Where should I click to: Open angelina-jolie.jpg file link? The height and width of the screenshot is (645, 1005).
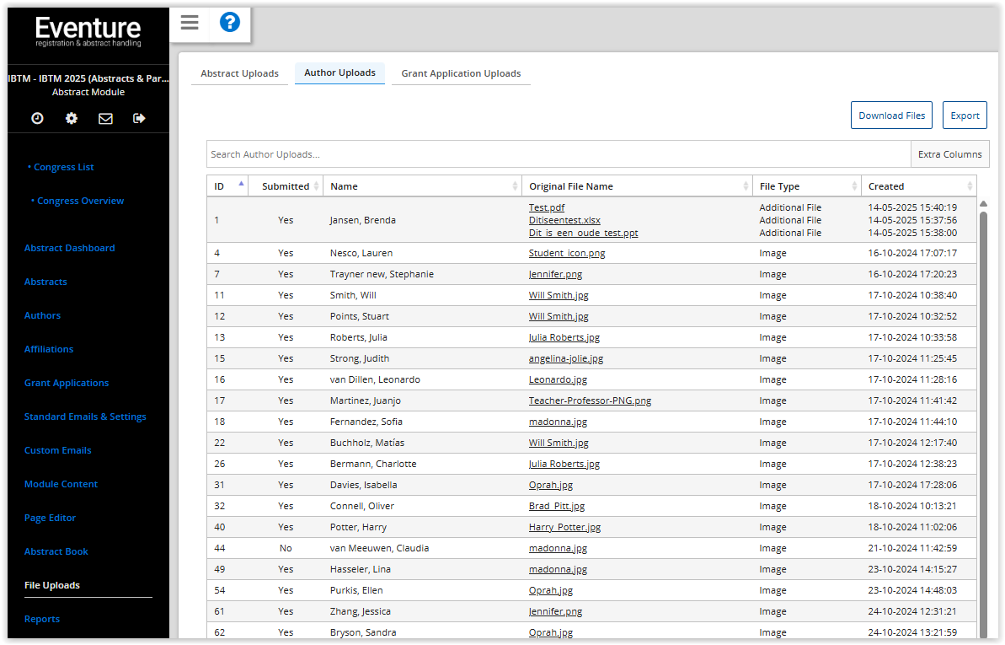(566, 359)
